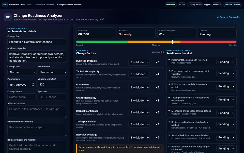Viewport: 244px width, 153px height.
Task: Click mandatory diamond icon for Monitoring criteria
Action: [169, 111]
